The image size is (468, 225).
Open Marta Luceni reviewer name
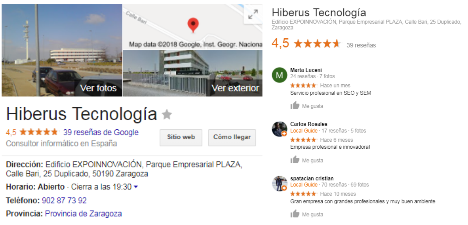[x=306, y=70]
